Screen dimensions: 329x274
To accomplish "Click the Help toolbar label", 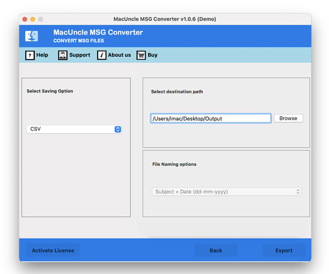I will pyautogui.click(x=41, y=55).
